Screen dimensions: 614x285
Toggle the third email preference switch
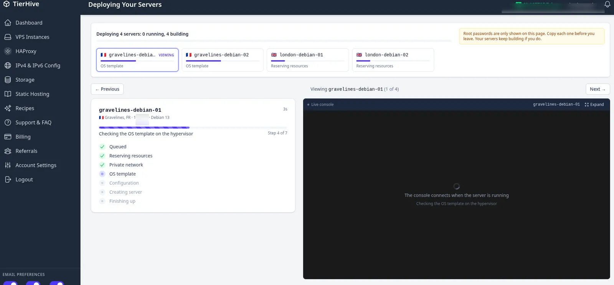(x=57, y=283)
